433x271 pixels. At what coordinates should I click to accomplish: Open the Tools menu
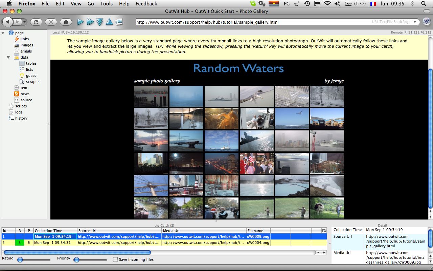pos(106,4)
